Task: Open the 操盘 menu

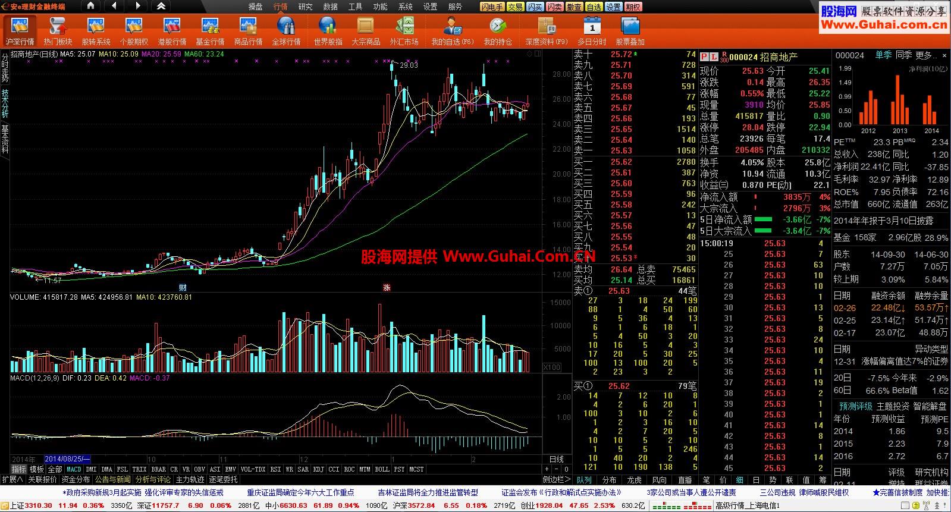Action: tap(255, 7)
